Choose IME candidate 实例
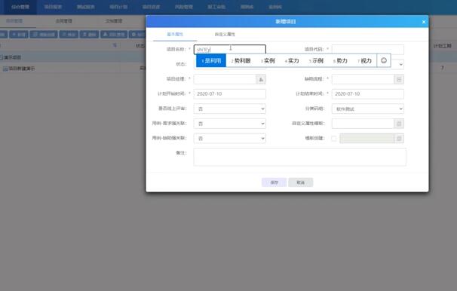Image resolution: width=457 pixels, height=291 pixels. [268, 60]
